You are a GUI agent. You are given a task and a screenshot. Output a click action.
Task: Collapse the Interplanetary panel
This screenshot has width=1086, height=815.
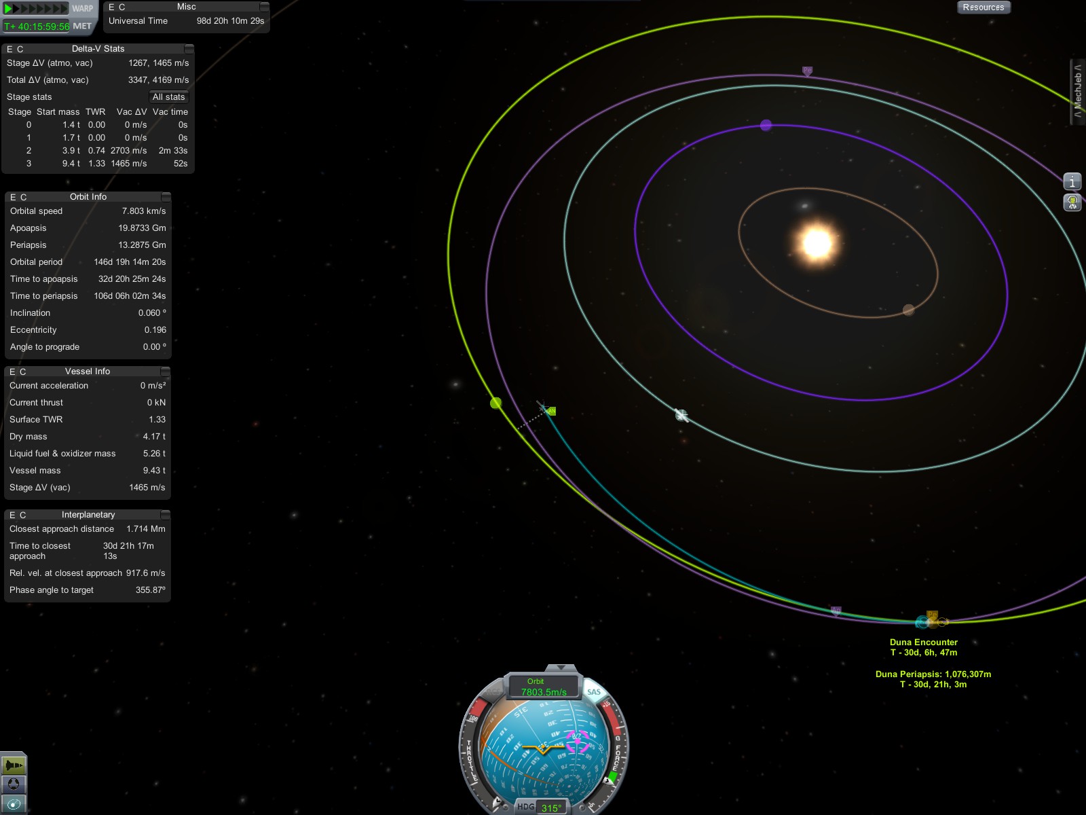point(165,515)
